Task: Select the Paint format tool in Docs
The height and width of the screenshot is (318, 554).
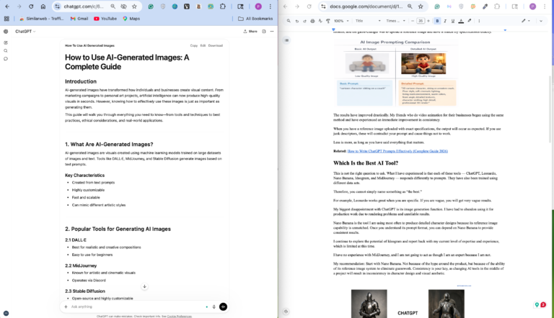Action: [x=328, y=21]
